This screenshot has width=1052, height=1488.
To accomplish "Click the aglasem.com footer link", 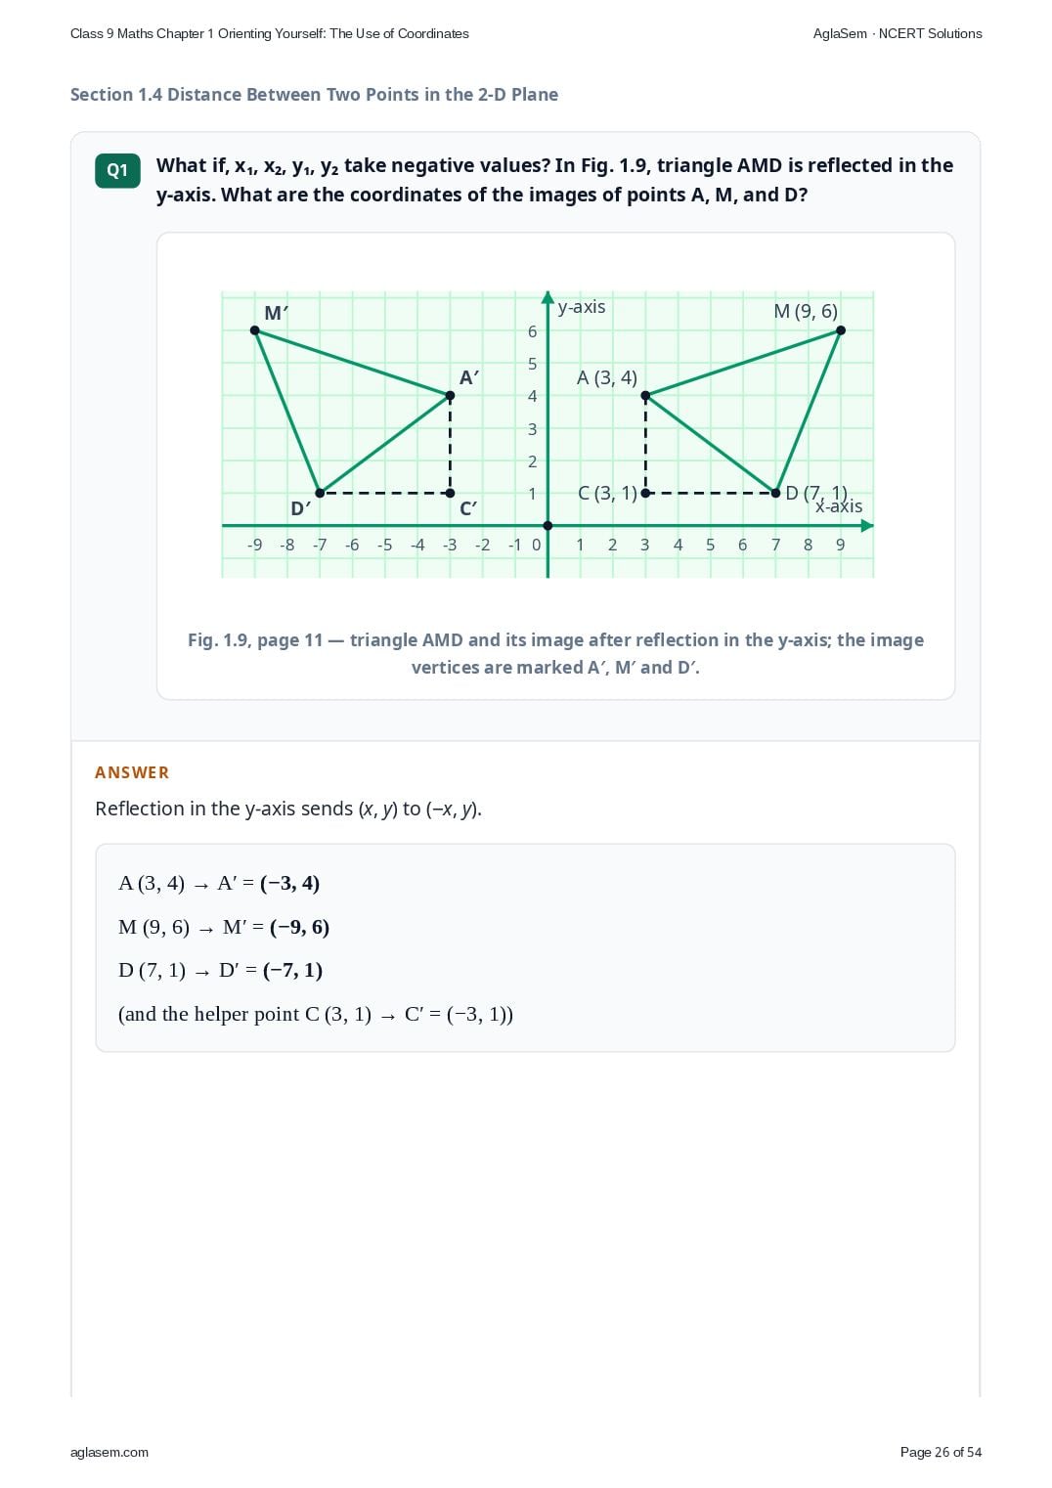I will tap(110, 1452).
